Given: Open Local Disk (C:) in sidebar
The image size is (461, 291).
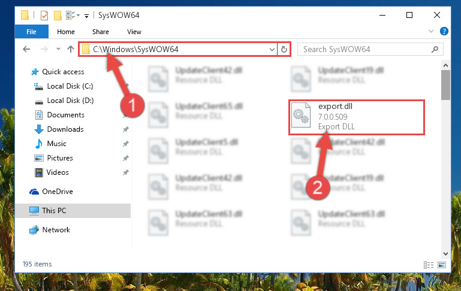Looking at the screenshot, I should click(70, 86).
